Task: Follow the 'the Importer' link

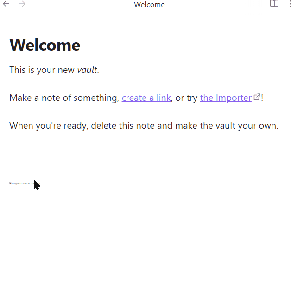Action: coord(226,98)
